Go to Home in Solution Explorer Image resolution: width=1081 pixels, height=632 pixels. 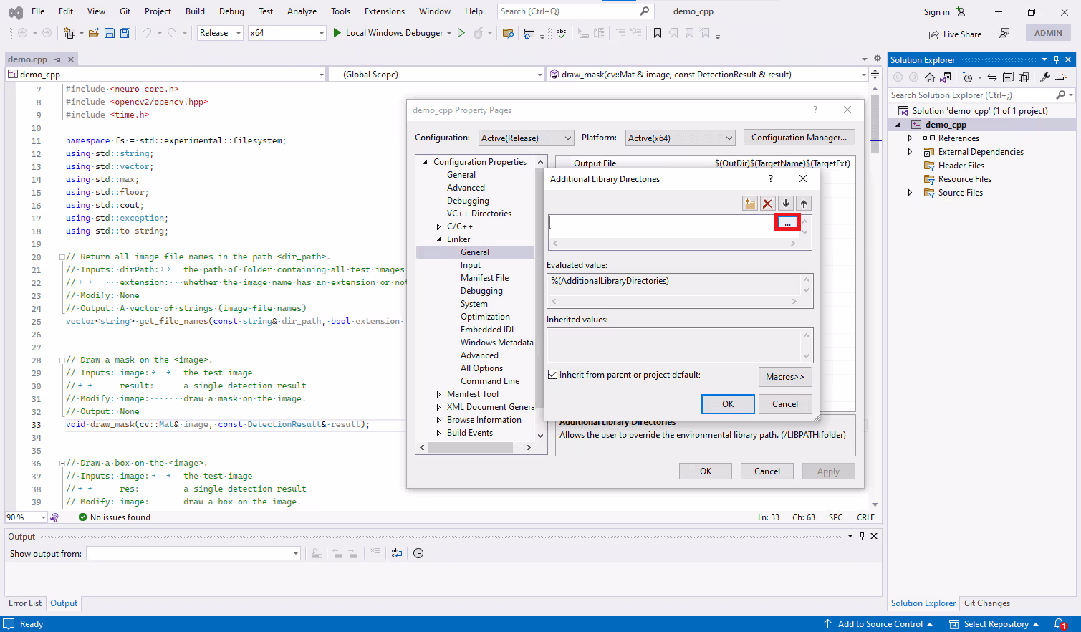(x=930, y=77)
